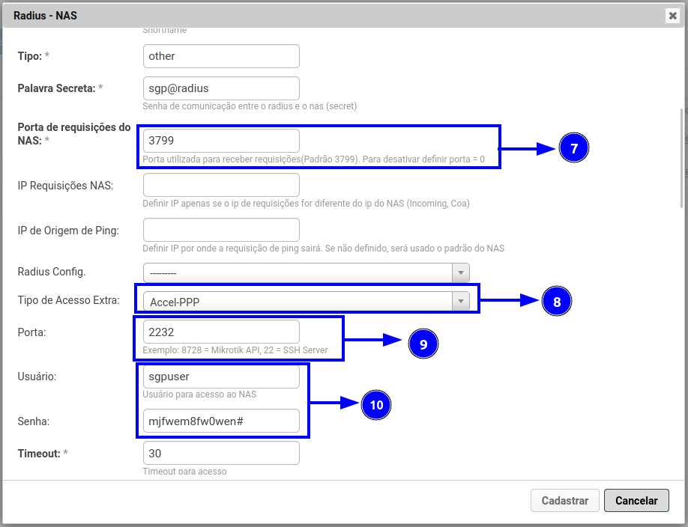688x527 pixels.
Task: Close the Radius - NAS dialog
Action: 672,15
